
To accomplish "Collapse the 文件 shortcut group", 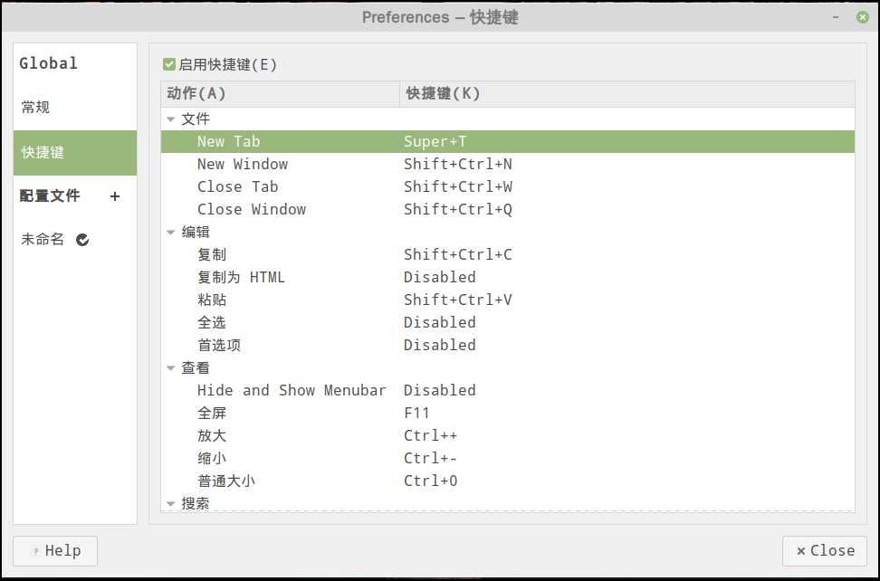I will 170,119.
